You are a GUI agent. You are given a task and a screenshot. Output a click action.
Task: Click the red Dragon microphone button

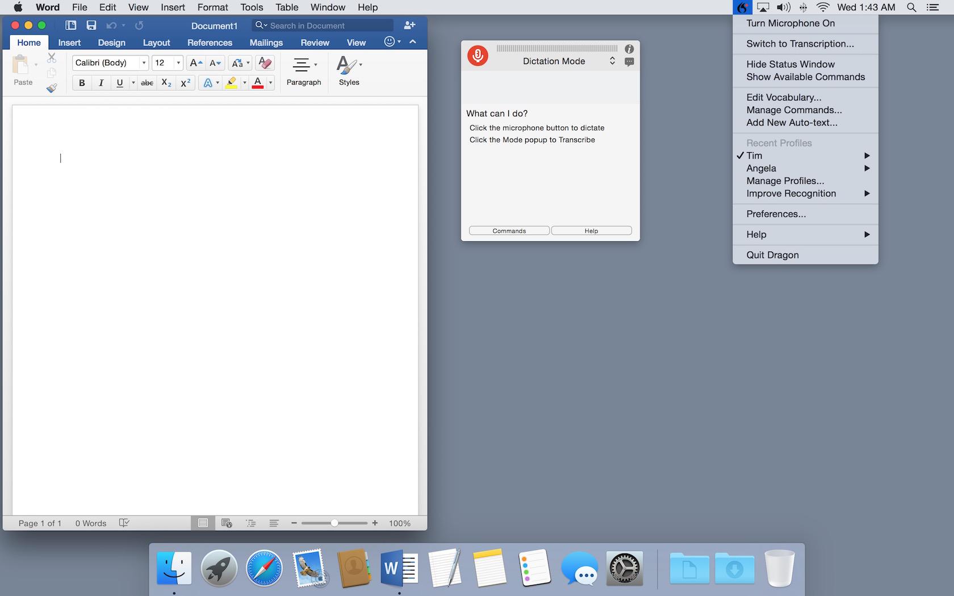[478, 56]
